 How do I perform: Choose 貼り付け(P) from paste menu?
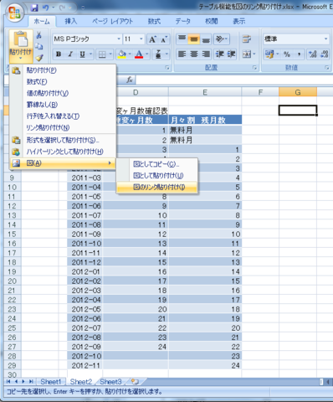(x=63, y=70)
